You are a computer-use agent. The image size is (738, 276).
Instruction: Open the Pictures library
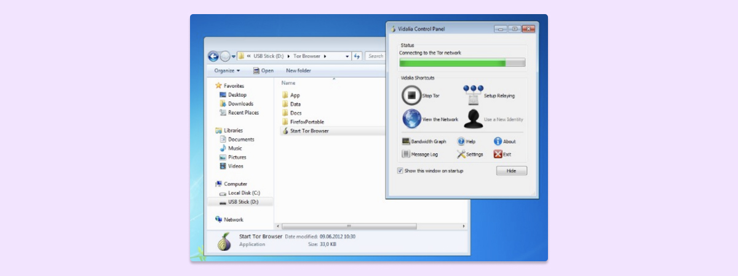click(232, 157)
